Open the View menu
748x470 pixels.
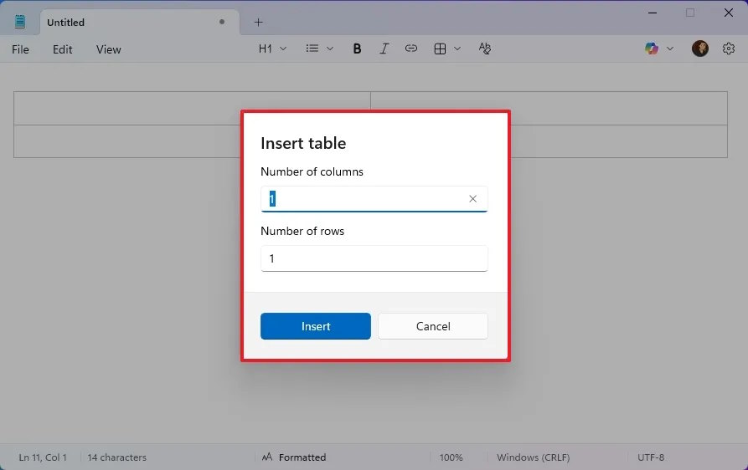click(109, 49)
